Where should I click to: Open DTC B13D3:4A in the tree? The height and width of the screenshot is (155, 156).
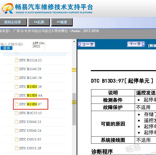point(31,95)
